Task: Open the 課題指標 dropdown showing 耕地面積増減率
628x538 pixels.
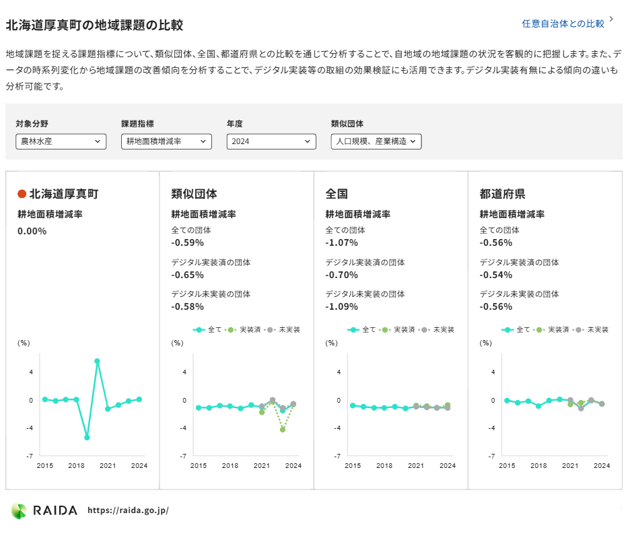Action: point(166,141)
